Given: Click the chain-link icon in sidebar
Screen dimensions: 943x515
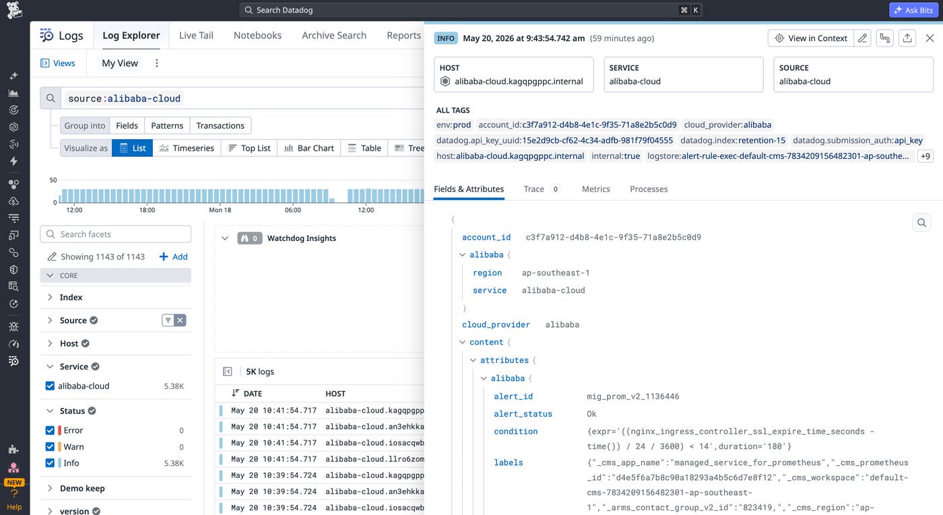Looking at the screenshot, I should (x=13, y=252).
